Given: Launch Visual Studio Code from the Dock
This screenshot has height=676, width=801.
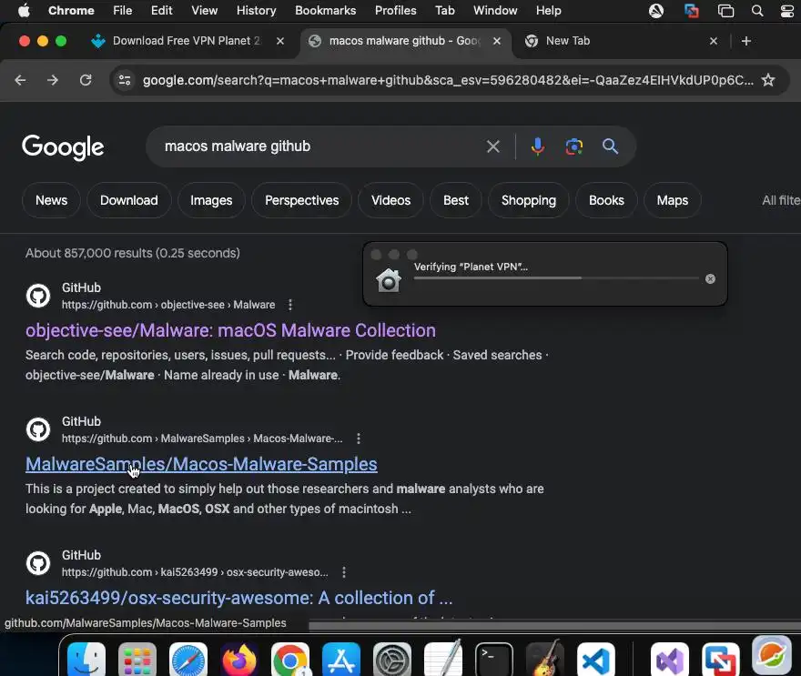Looking at the screenshot, I should tap(595, 659).
